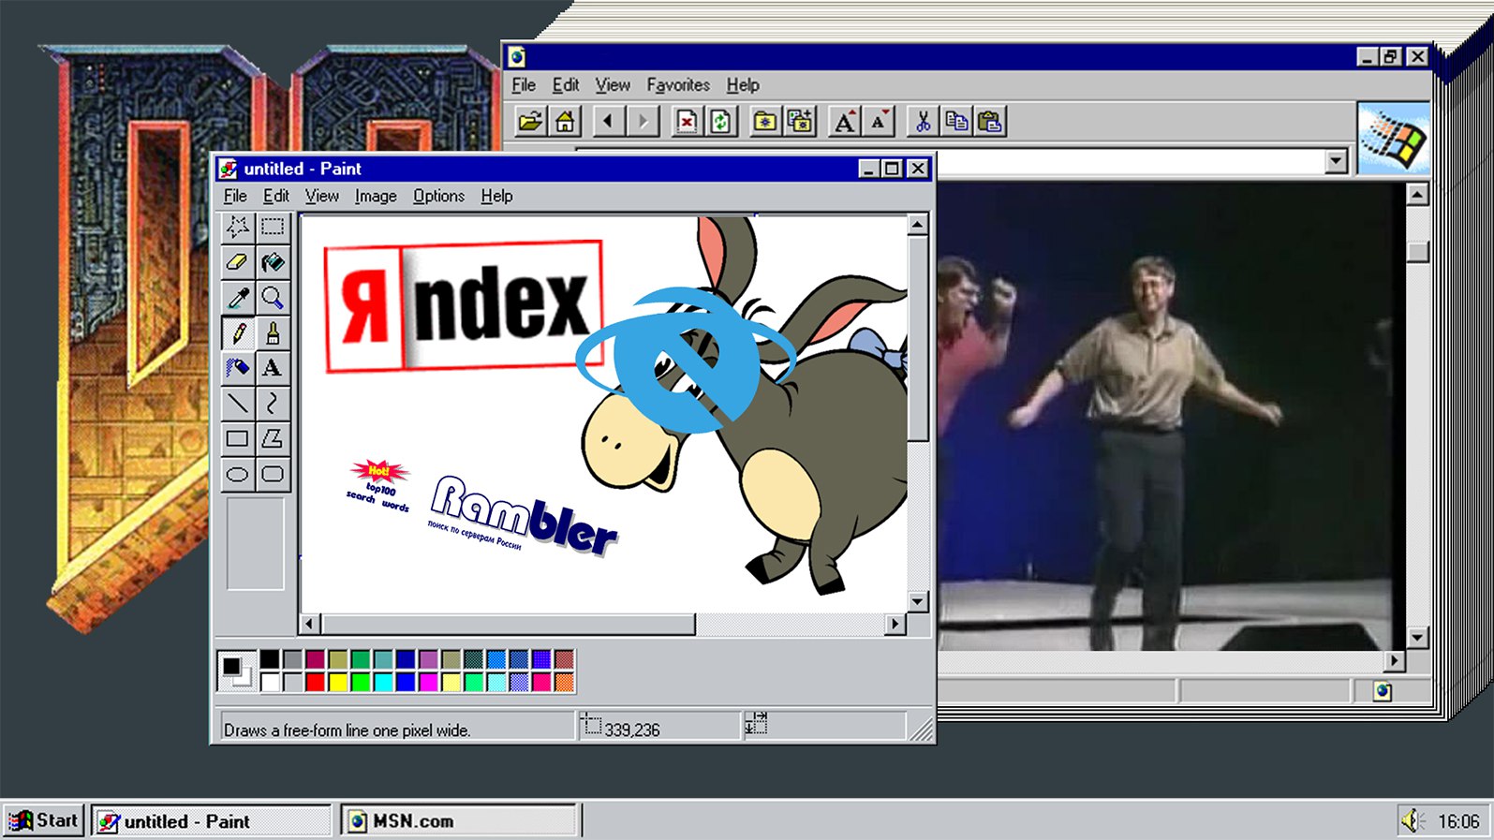The height and width of the screenshot is (840, 1494).
Task: Click the 16:06 clock in the tray
Action: click(x=1458, y=822)
